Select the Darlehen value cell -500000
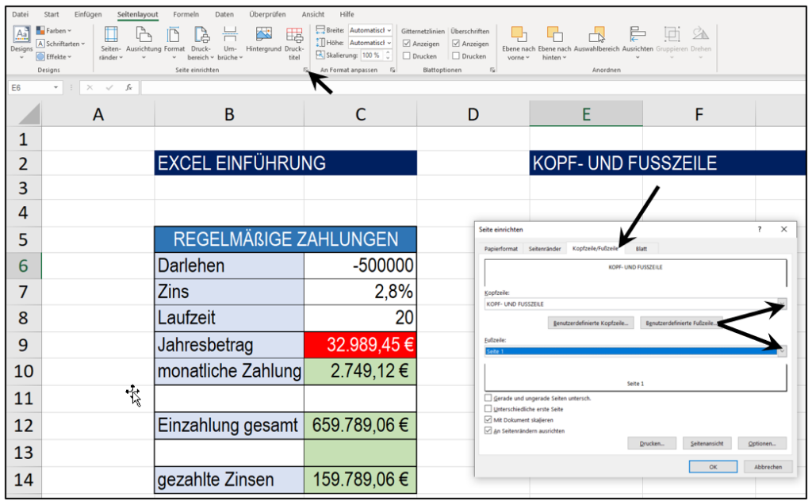Screen dimensions: 812x501 coord(360,266)
